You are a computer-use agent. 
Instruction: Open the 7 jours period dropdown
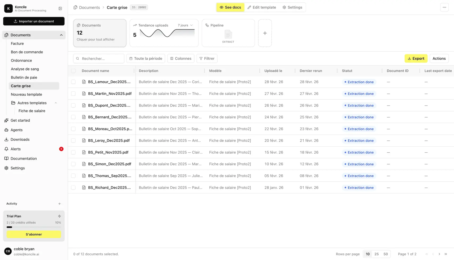tap(185, 25)
